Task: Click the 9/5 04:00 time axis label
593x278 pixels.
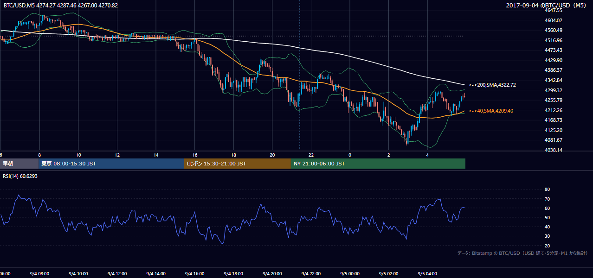Action: (x=427, y=273)
